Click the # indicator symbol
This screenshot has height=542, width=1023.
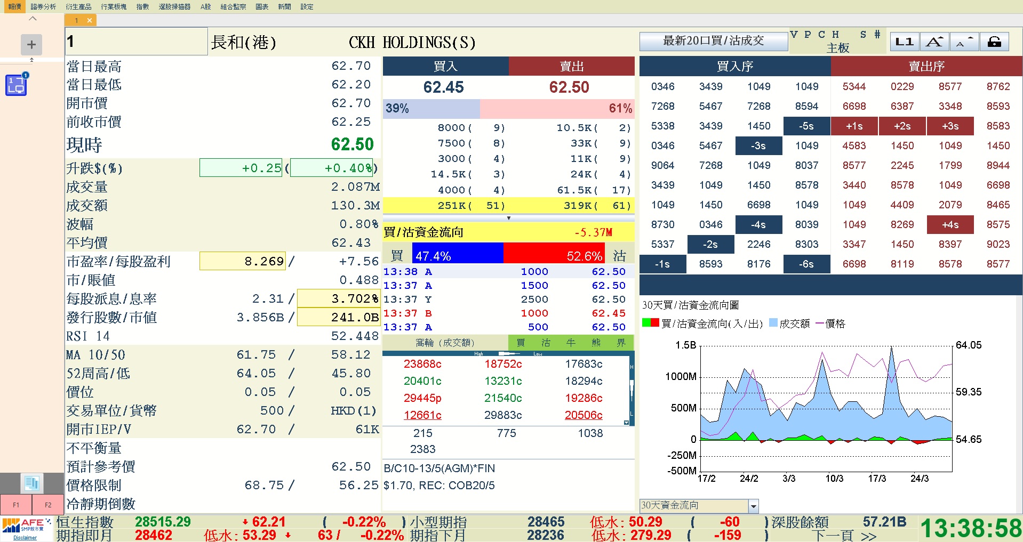click(877, 35)
